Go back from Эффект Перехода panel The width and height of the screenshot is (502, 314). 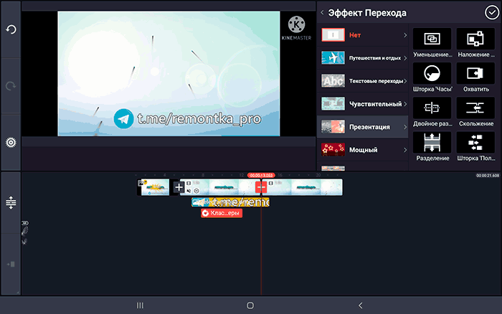323,12
